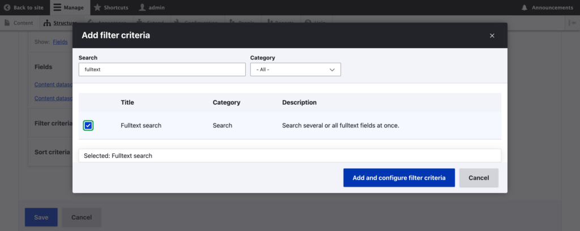The image size is (580, 231).
Task: Click the Search field containing fulltext
Action: click(161, 70)
